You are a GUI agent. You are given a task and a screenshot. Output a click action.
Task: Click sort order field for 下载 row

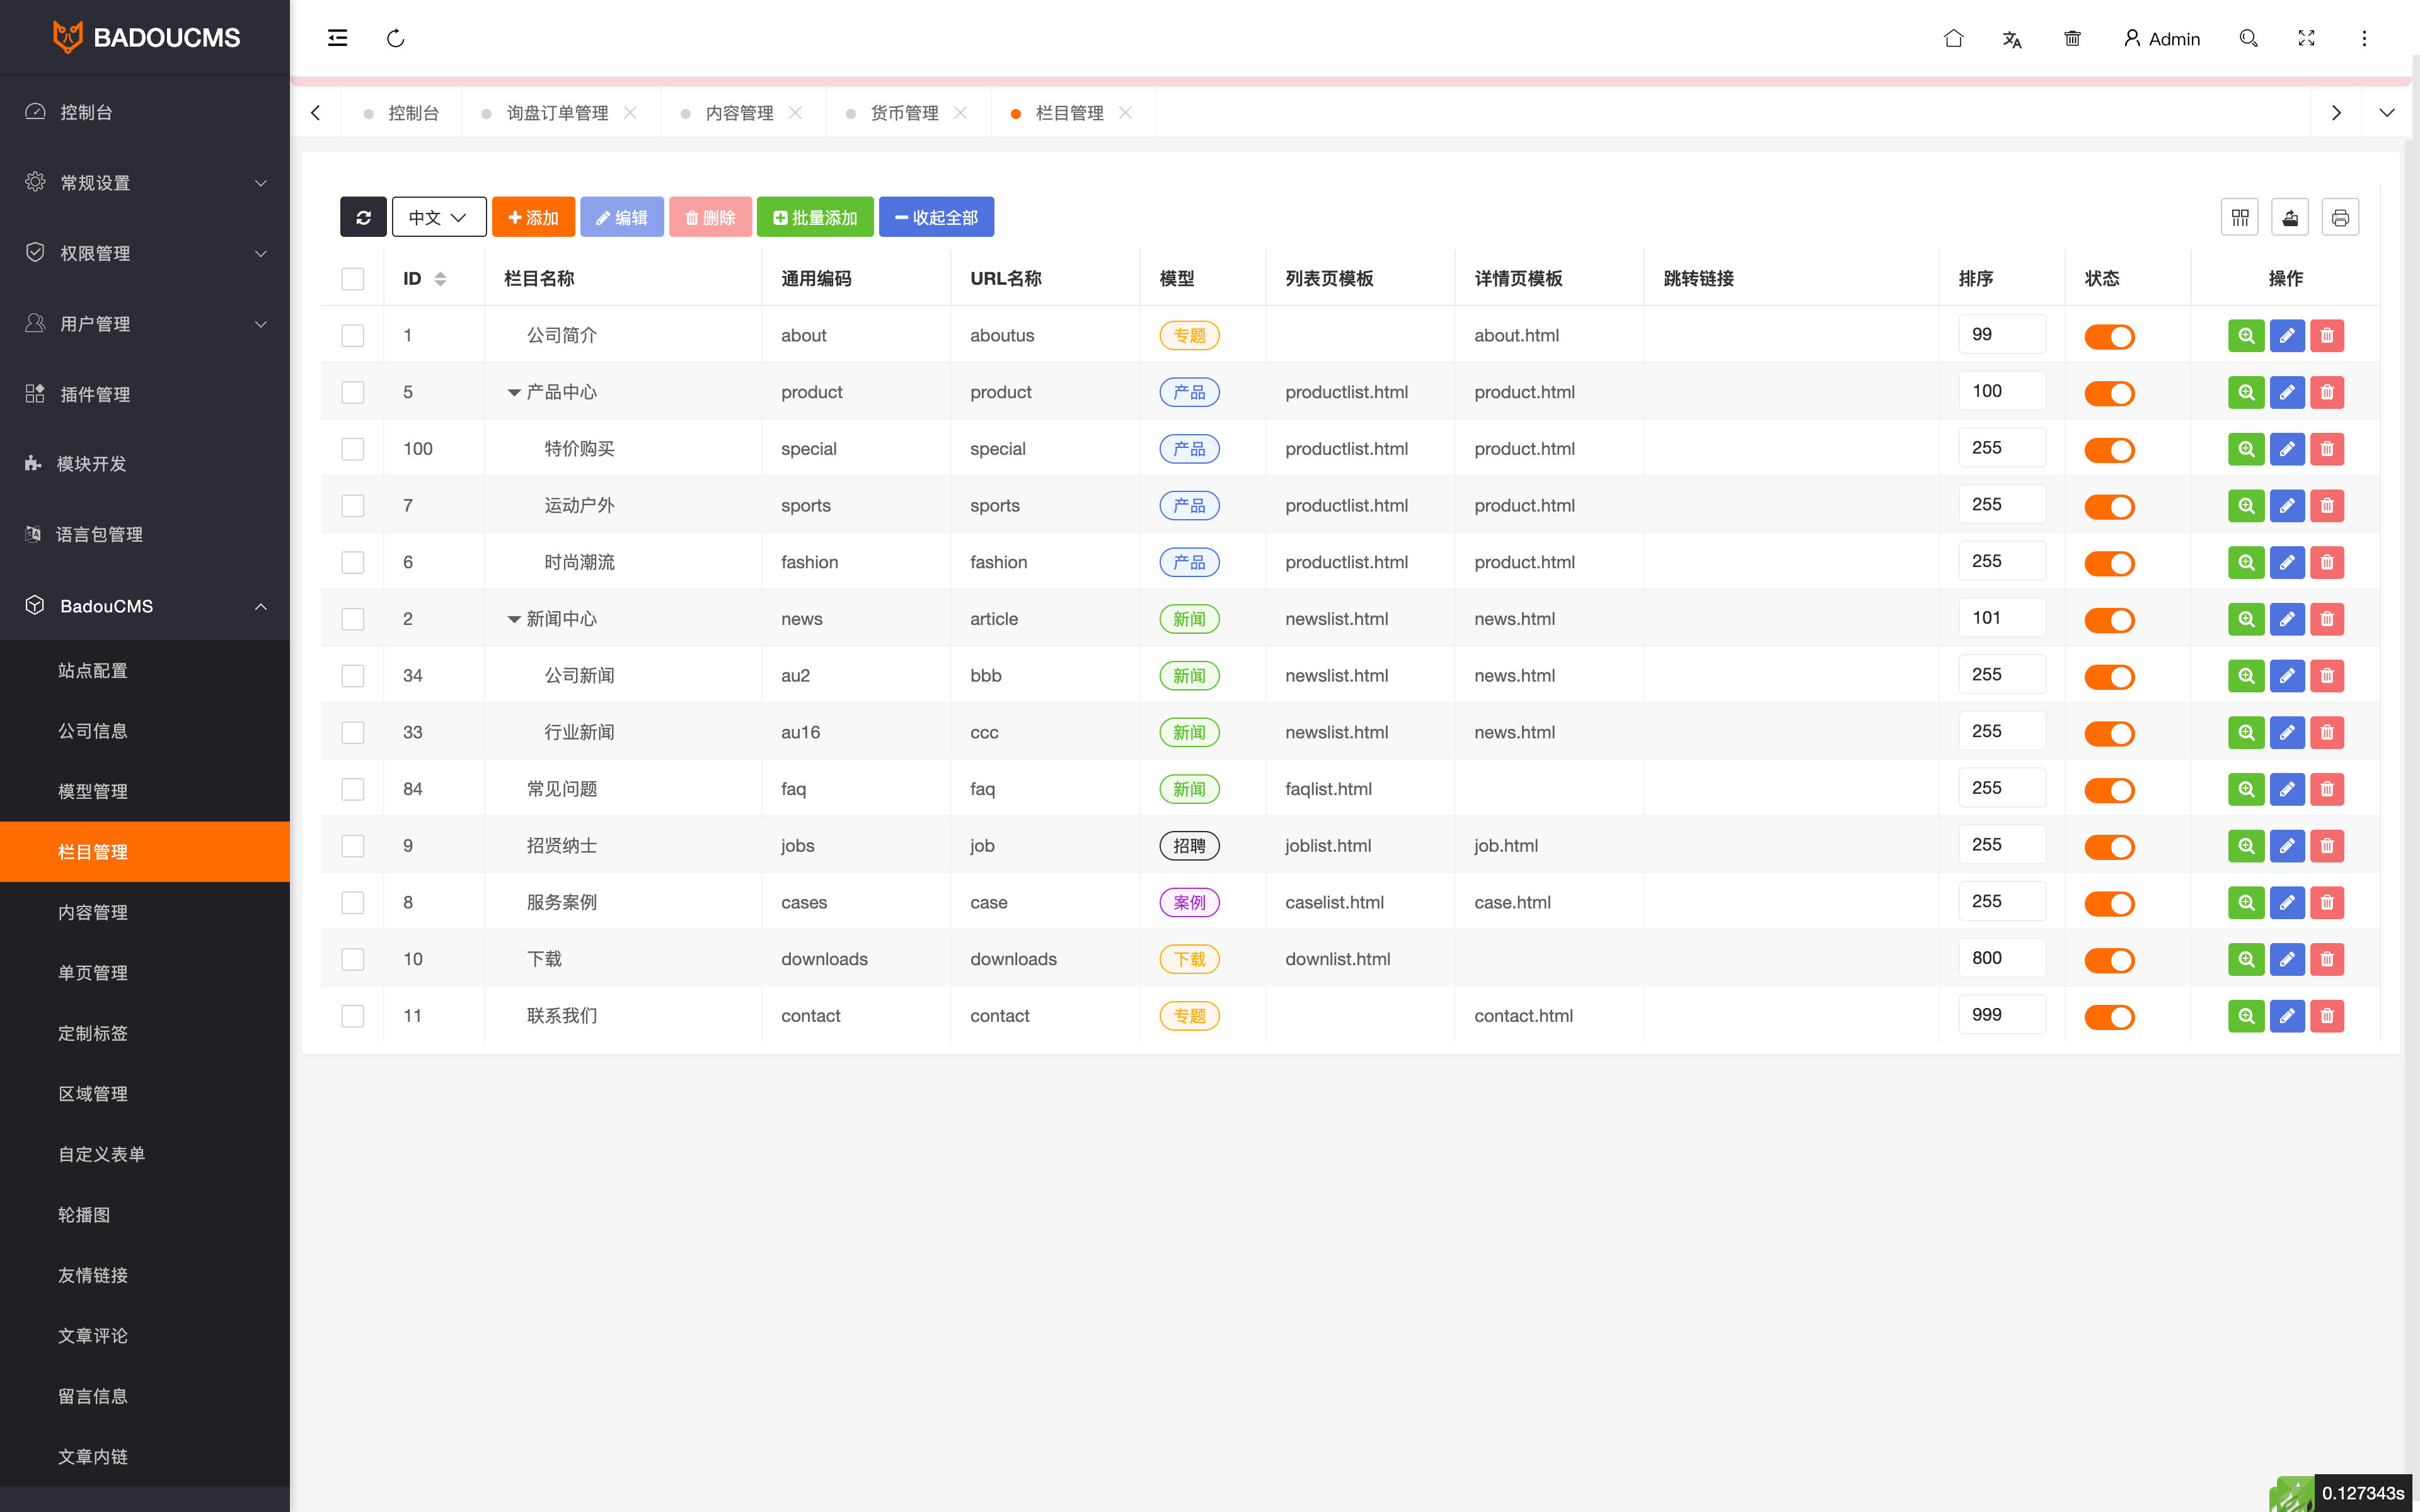click(2001, 958)
